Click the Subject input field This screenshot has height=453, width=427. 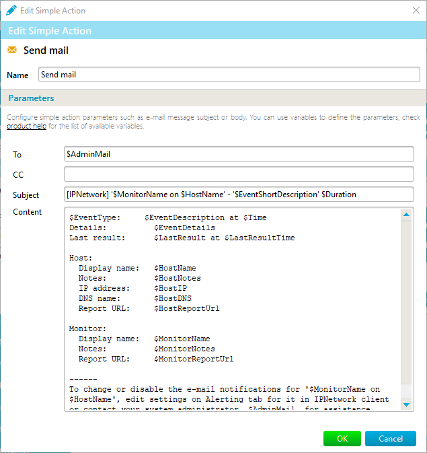click(x=239, y=195)
